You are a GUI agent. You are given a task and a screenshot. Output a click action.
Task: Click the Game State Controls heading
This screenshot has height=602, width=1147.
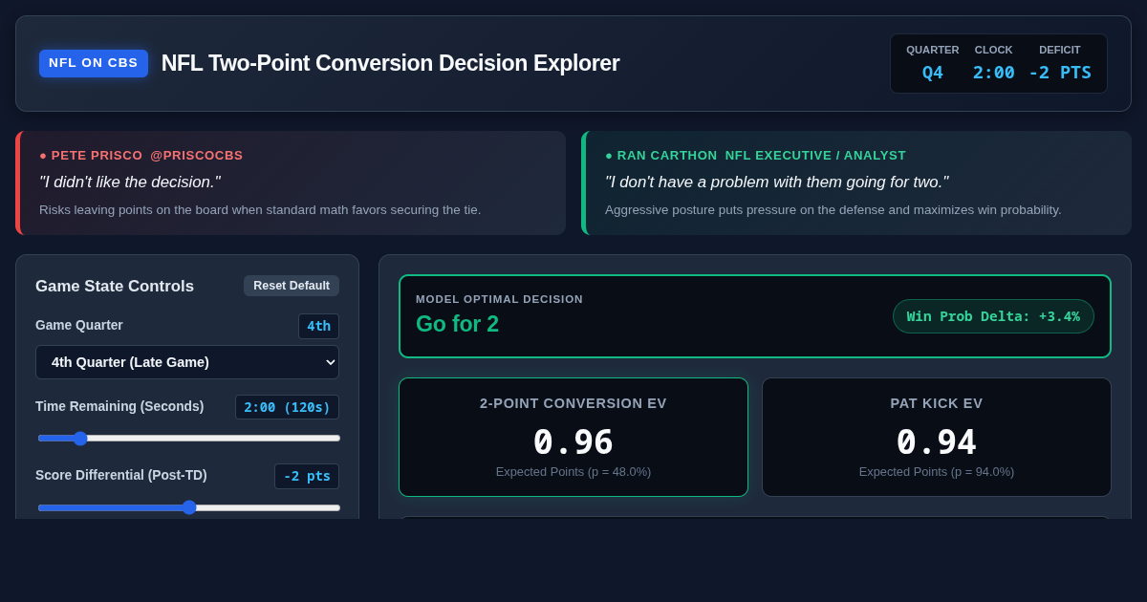[115, 287]
